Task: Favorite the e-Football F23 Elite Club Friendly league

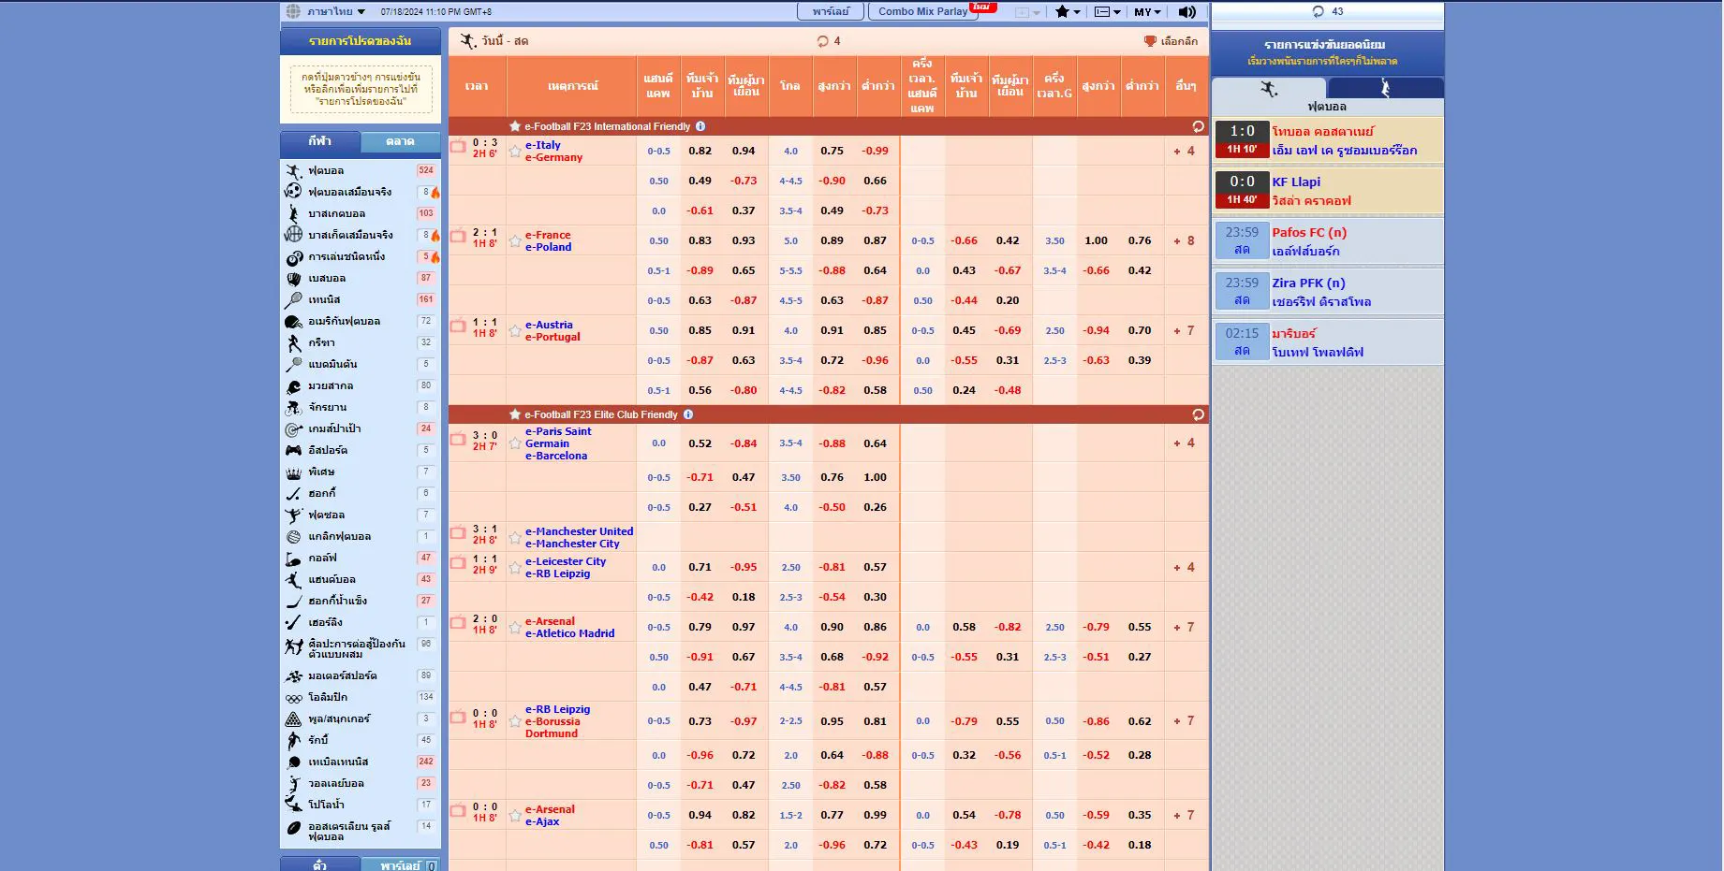Action: 515,414
